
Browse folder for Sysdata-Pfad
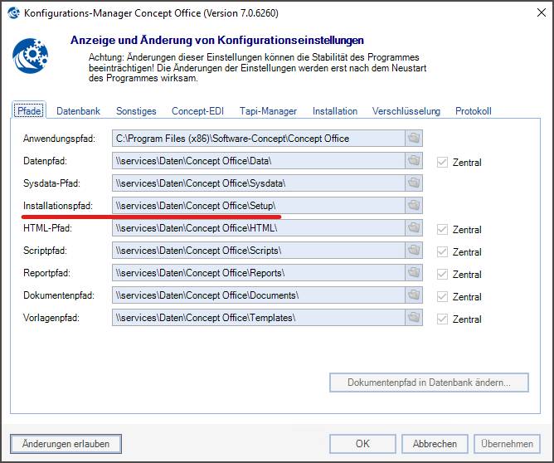[x=414, y=183]
